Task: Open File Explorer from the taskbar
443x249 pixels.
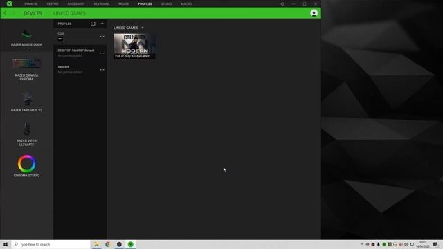Action: tap(96, 244)
